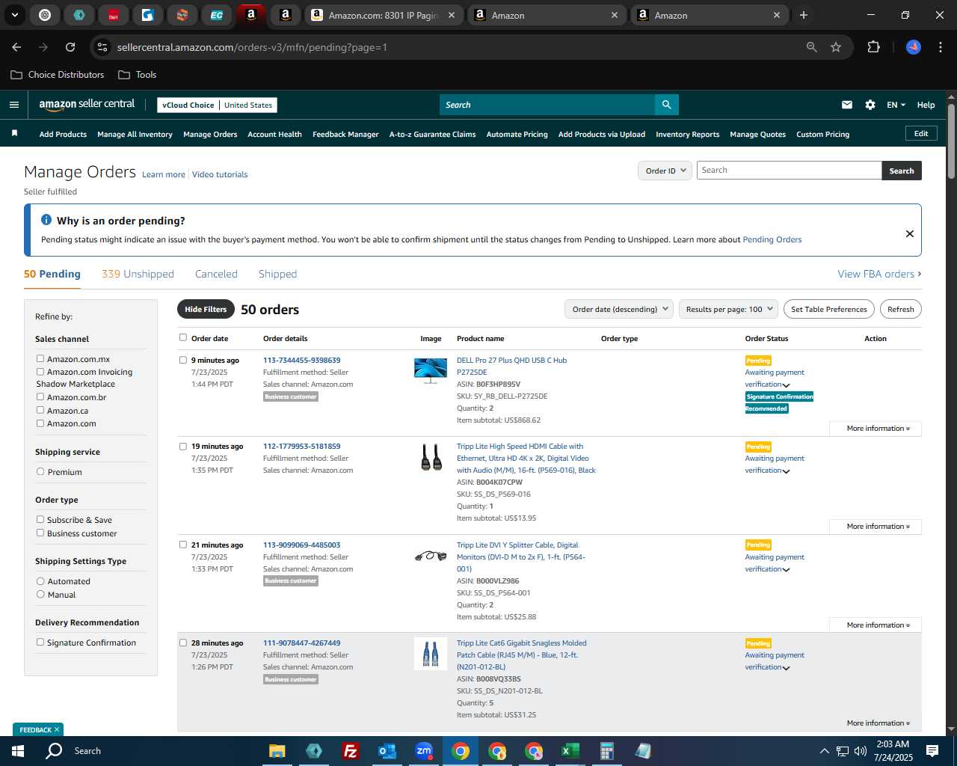Check the Amazon.com.br filter
Image resolution: width=957 pixels, height=766 pixels.
tap(40, 397)
